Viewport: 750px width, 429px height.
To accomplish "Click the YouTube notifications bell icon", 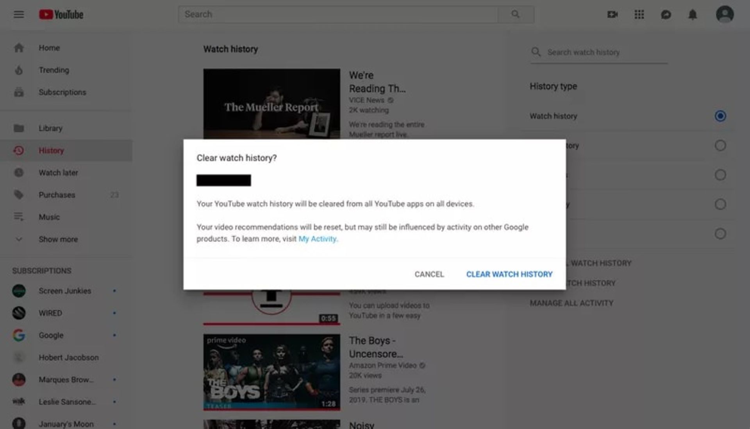I will pos(693,14).
